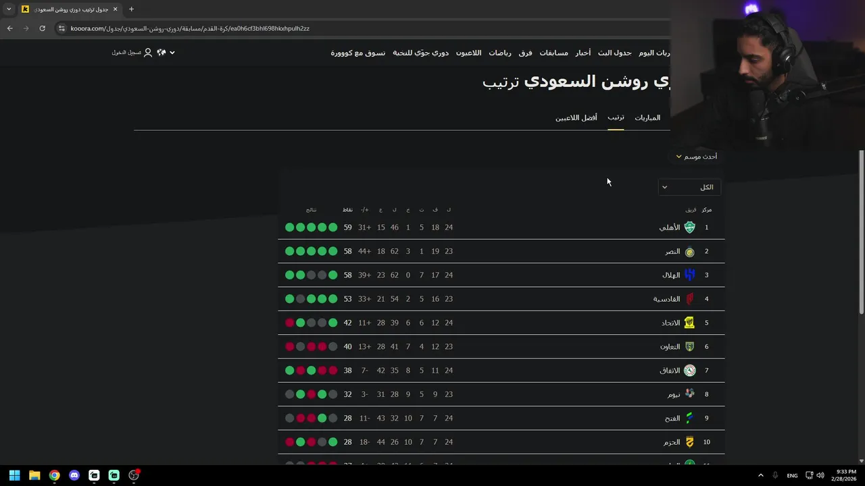865x486 pixels.
Task: Click the 59 points value for الأهلي
Action: (347, 227)
